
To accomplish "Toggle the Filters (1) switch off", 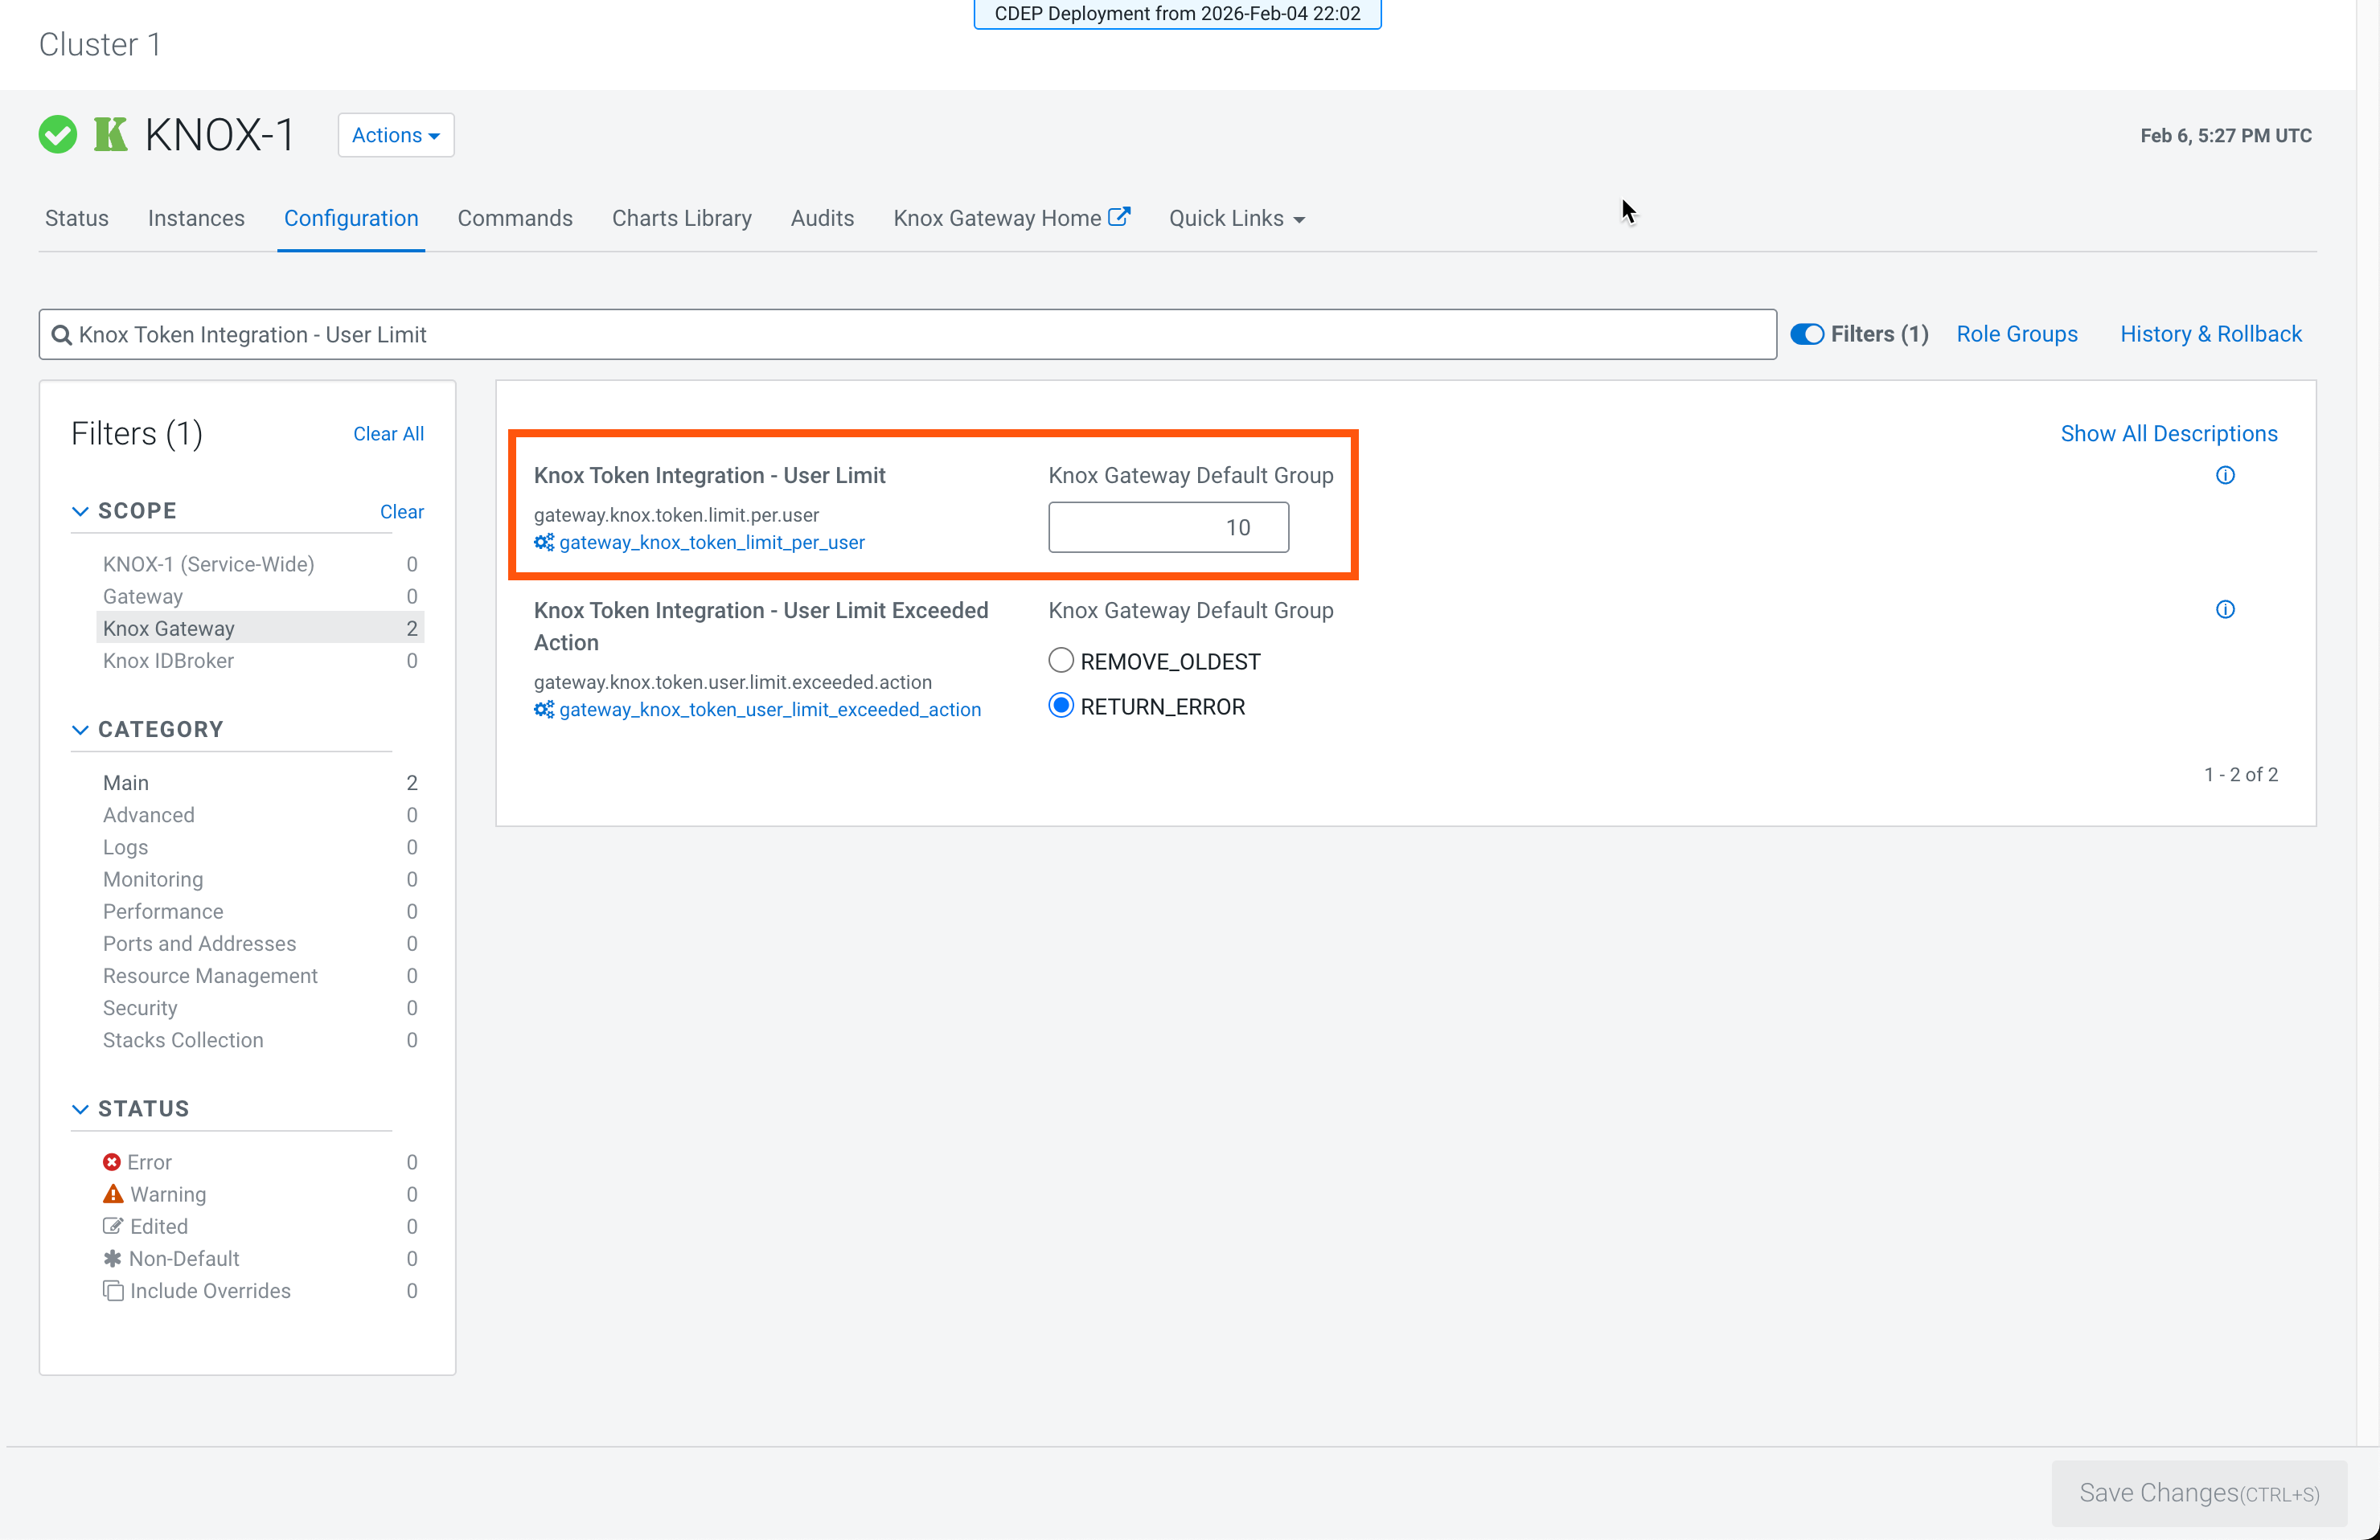I will pos(1807,335).
